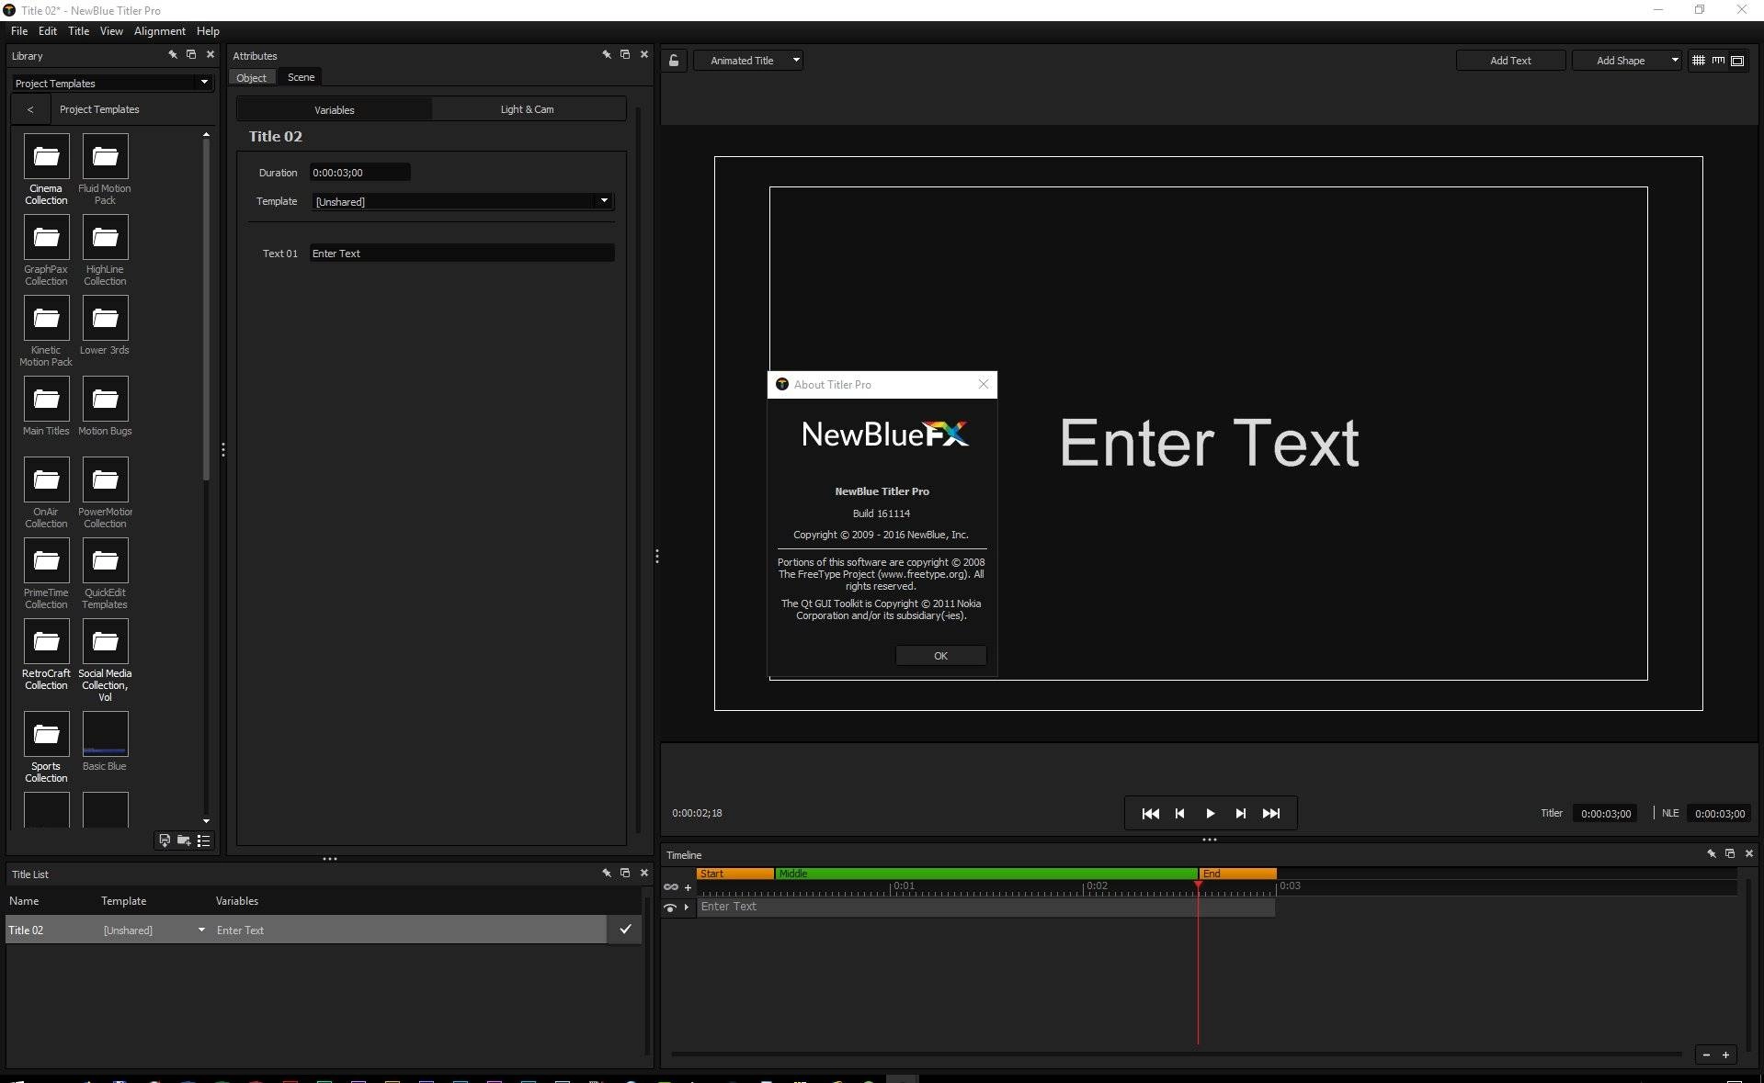Image resolution: width=1764 pixels, height=1083 pixels.
Task: Close the About Titler Pro dialog
Action: pyautogui.click(x=984, y=384)
